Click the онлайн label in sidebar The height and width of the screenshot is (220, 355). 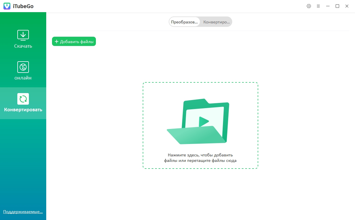coord(23,78)
